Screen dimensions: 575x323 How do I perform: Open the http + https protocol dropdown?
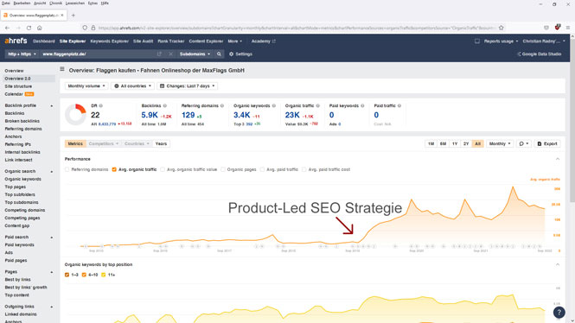(22, 54)
